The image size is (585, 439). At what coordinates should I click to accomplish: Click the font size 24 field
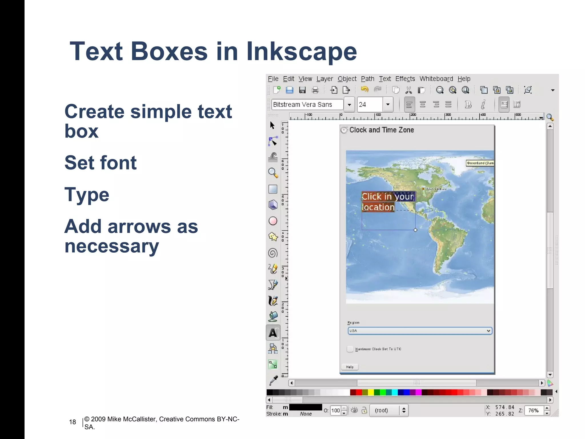coord(370,105)
